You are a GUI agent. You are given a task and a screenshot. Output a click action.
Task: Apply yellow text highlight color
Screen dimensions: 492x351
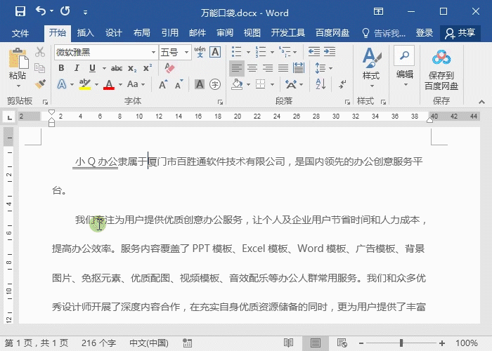(85, 84)
